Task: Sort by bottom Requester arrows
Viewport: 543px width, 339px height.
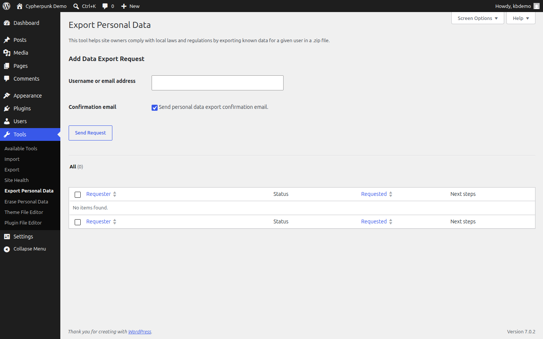Action: pyautogui.click(x=115, y=221)
